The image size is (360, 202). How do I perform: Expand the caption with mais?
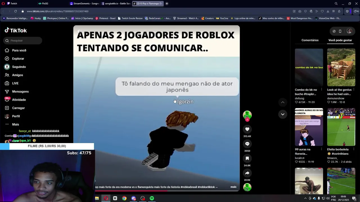(233, 187)
